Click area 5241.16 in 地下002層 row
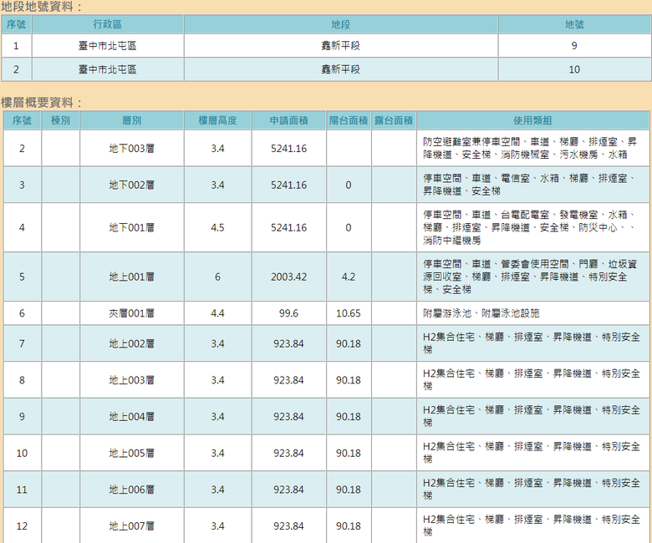 (288, 185)
